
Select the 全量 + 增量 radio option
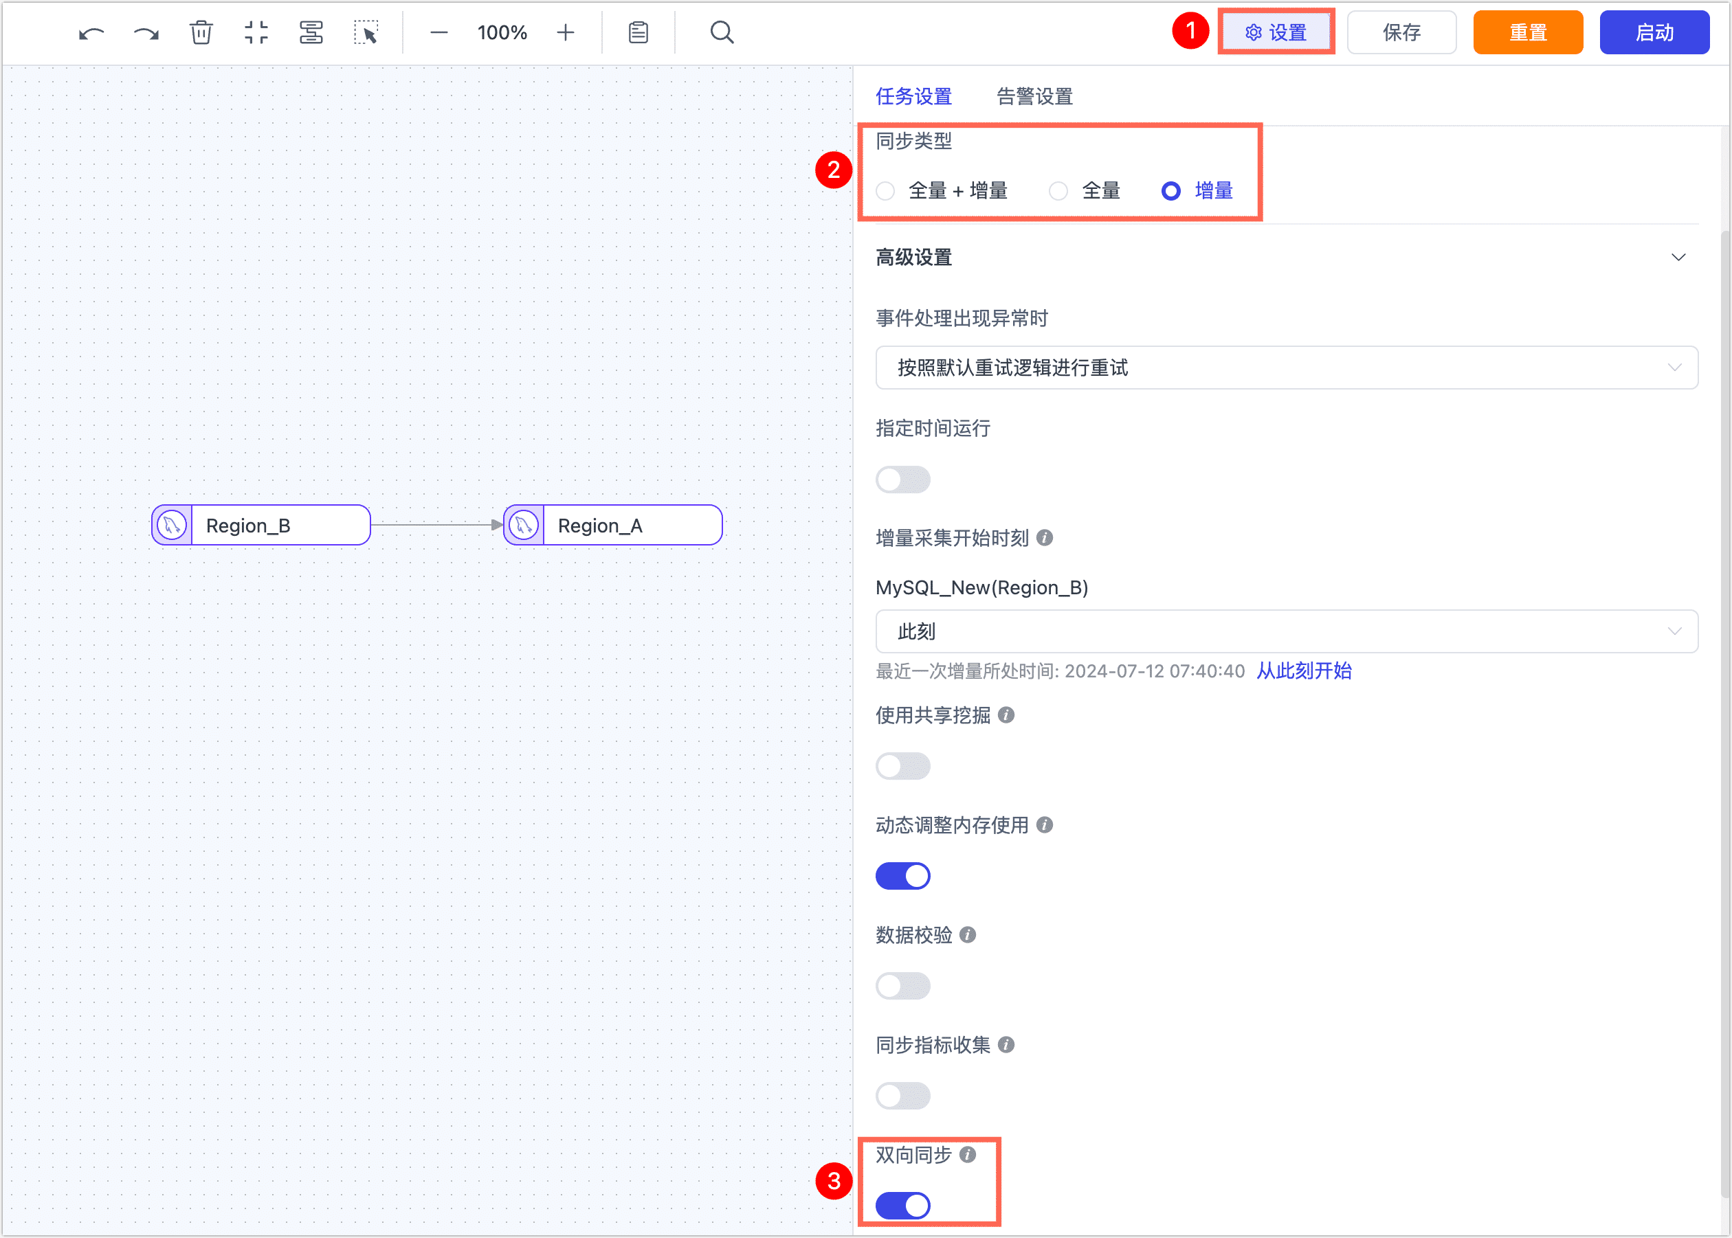[x=885, y=190]
